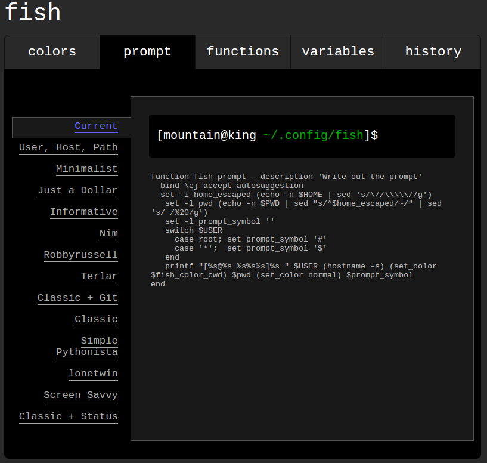The height and width of the screenshot is (463, 487).
Task: Click the "set -l prompt_symbol ''" line
Action: tap(219, 221)
